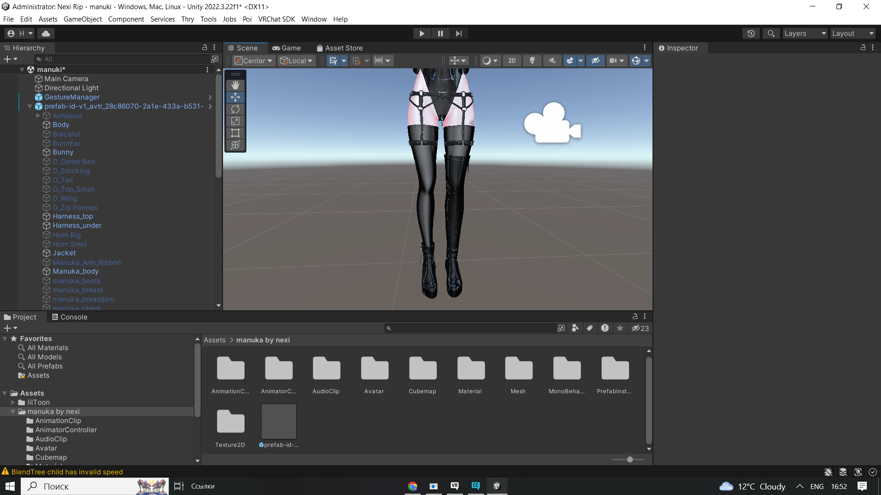The height and width of the screenshot is (495, 881).
Task: Collapse the prefab-id avatar object
Action: (x=30, y=106)
